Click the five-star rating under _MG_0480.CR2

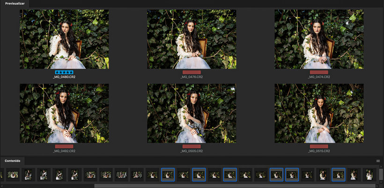(x=64, y=72)
